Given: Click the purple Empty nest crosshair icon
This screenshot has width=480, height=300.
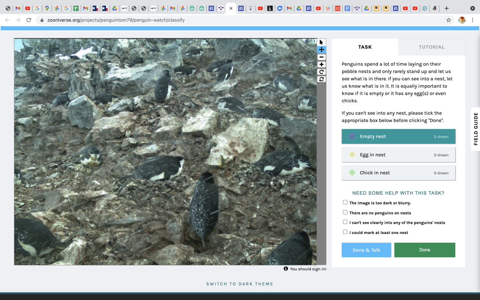Looking at the screenshot, I should (x=352, y=136).
